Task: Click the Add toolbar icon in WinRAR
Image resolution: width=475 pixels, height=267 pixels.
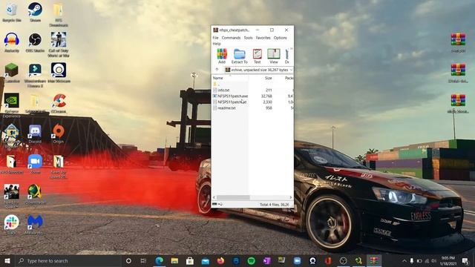Action: [222, 56]
